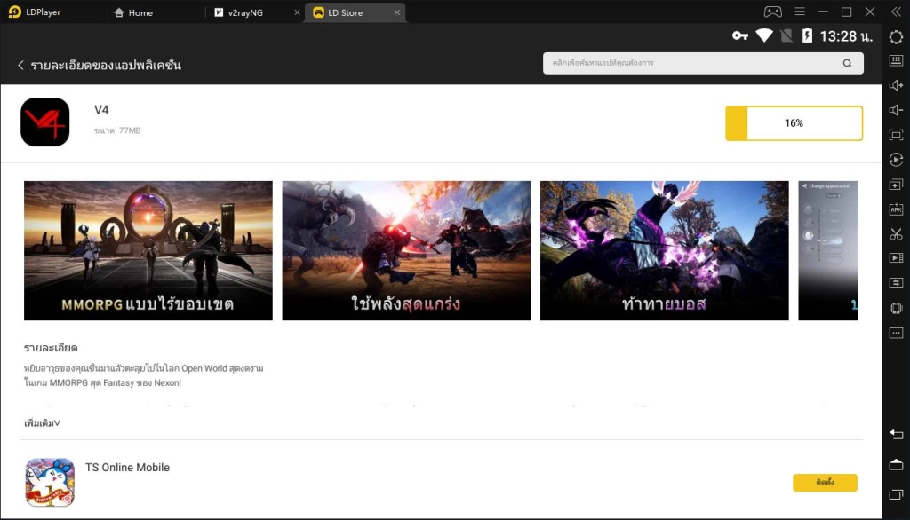Switch to the Home tab
This screenshot has width=910, height=520.
pos(133,12)
